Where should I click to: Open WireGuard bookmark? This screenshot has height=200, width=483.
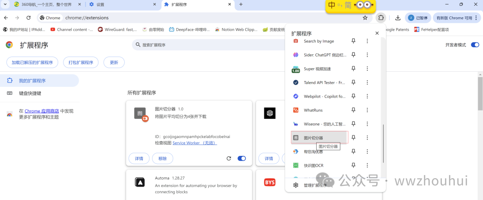[x=117, y=30]
